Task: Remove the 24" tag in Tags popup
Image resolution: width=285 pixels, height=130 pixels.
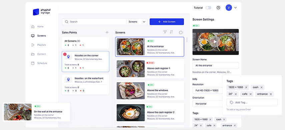Action: pos(236,94)
